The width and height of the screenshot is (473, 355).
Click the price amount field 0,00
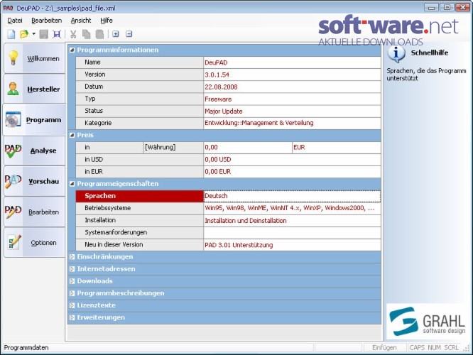(x=248, y=148)
